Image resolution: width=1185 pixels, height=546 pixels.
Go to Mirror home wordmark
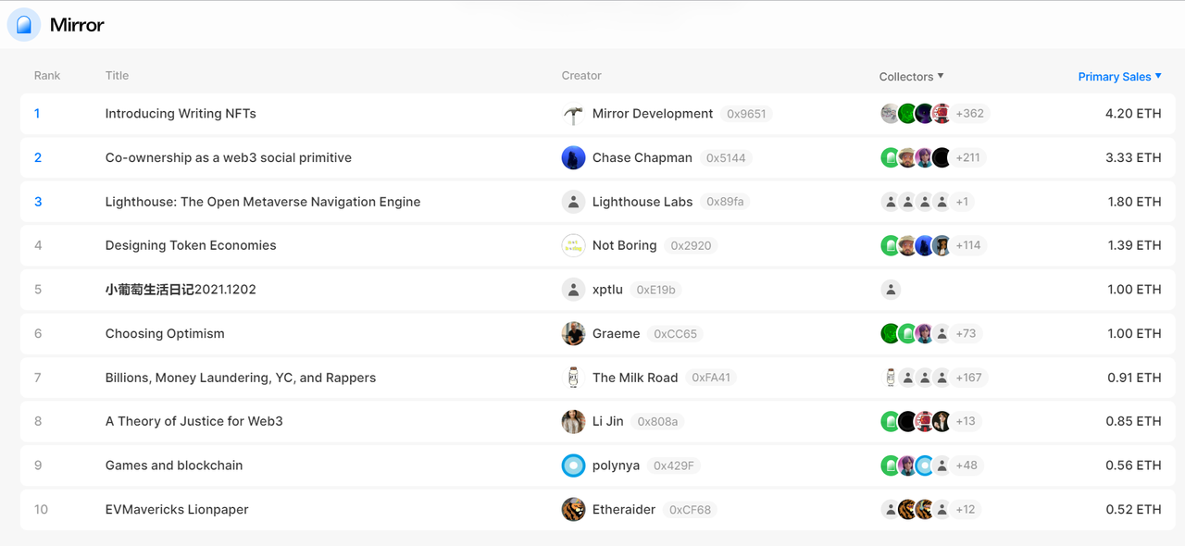click(77, 25)
